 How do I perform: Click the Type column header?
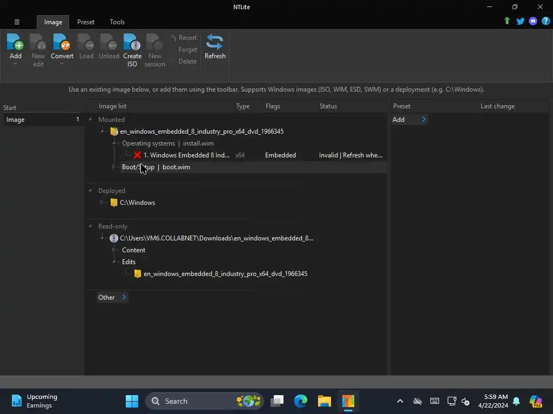tap(242, 106)
